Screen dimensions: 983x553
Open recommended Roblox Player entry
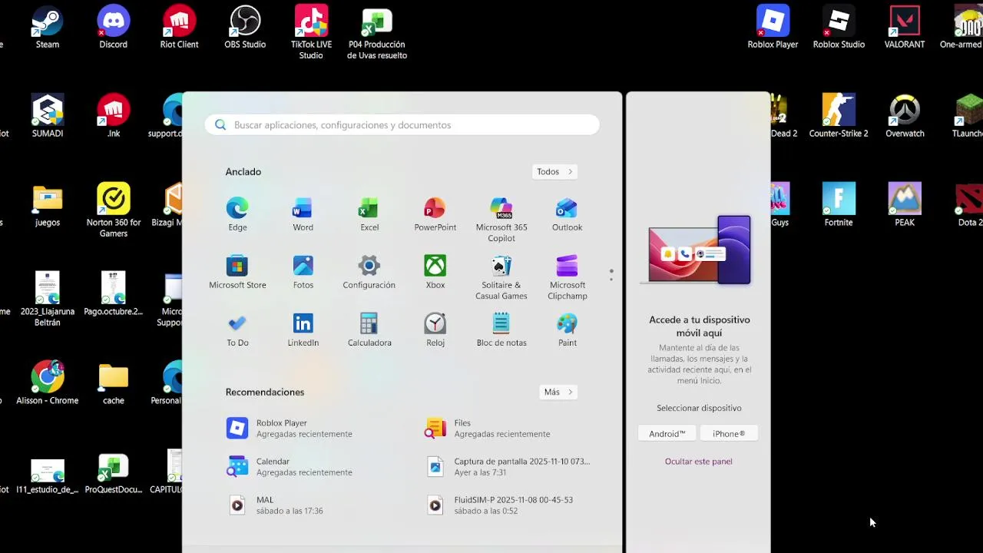(313, 429)
